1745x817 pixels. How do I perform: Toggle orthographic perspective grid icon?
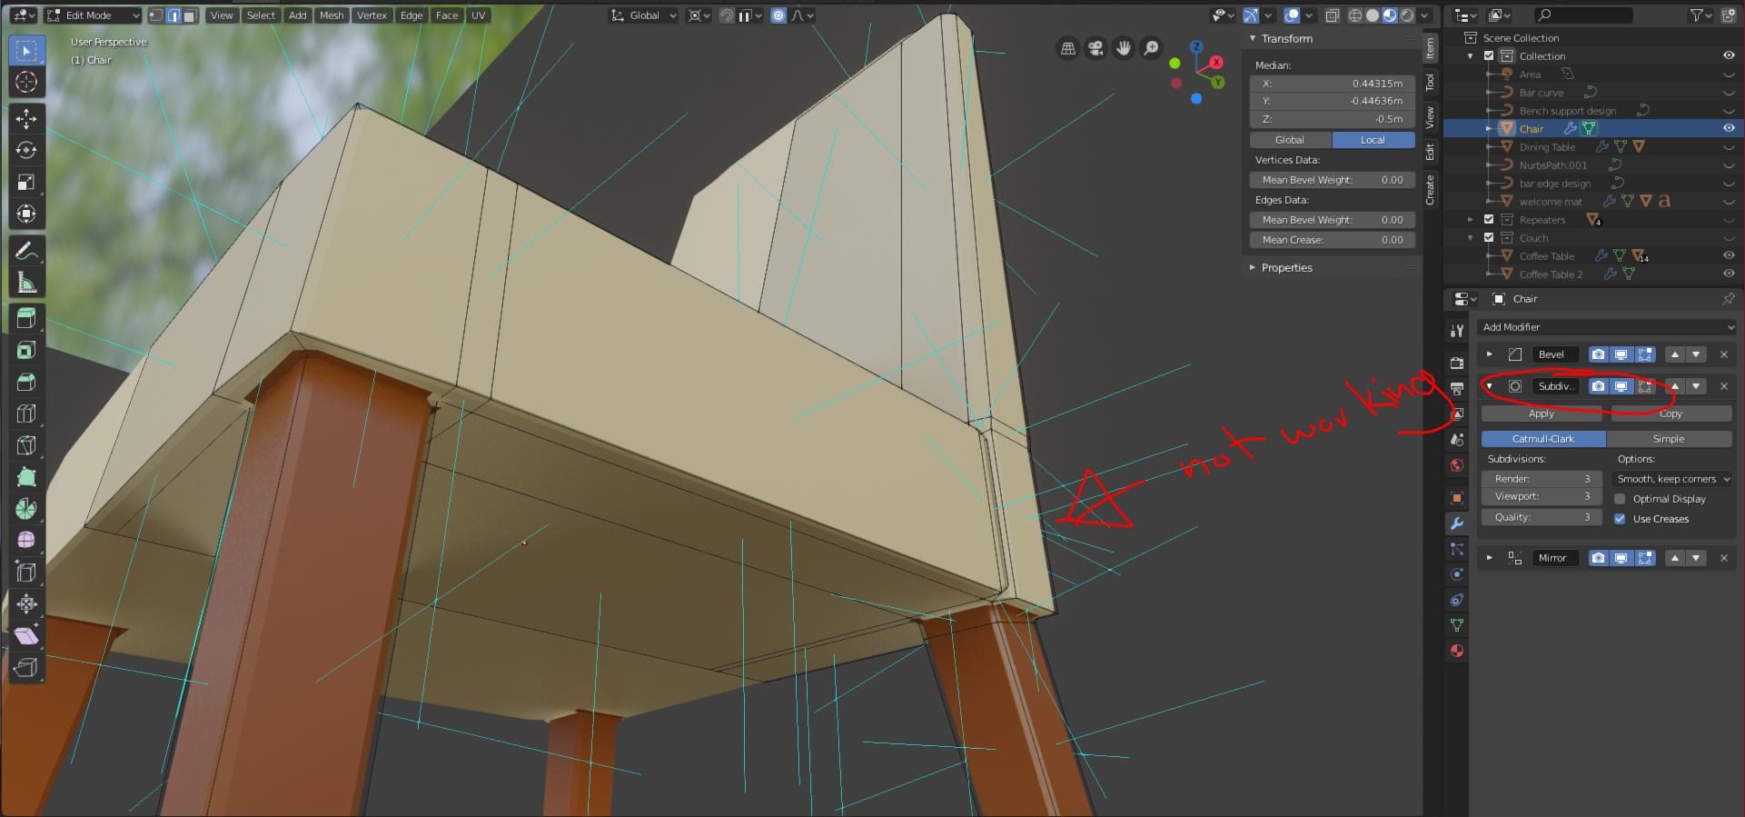(1068, 48)
